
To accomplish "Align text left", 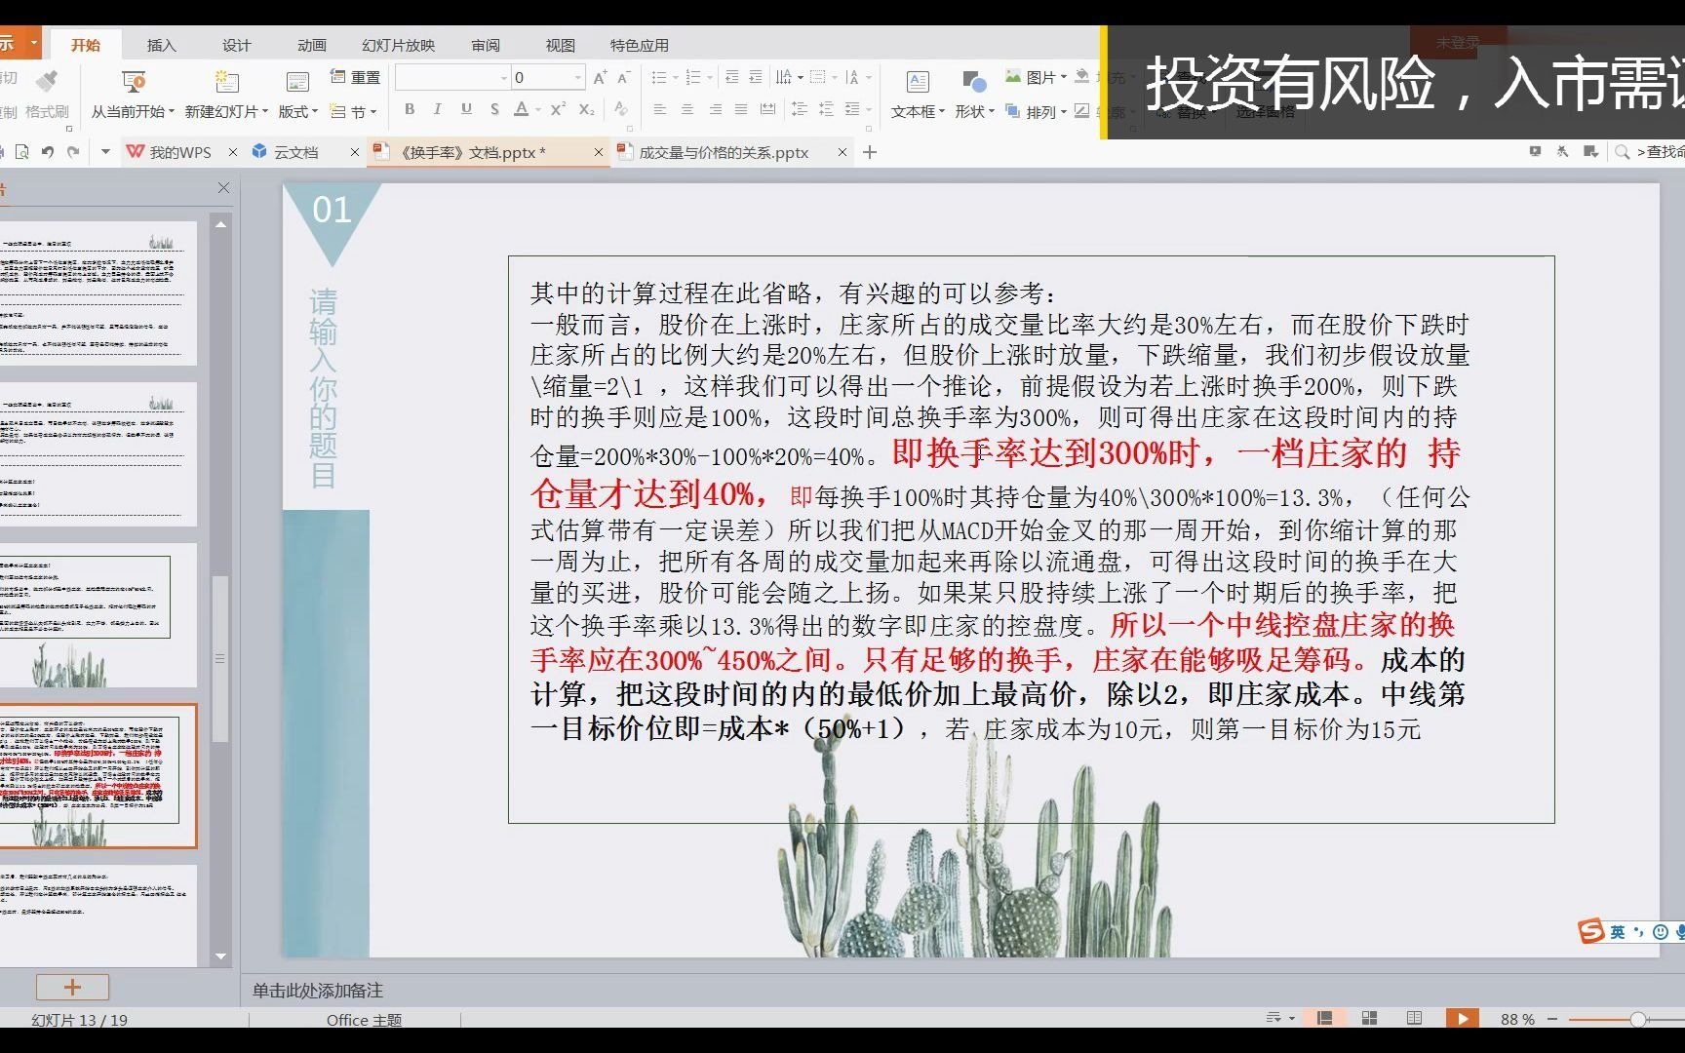I will click(x=660, y=110).
